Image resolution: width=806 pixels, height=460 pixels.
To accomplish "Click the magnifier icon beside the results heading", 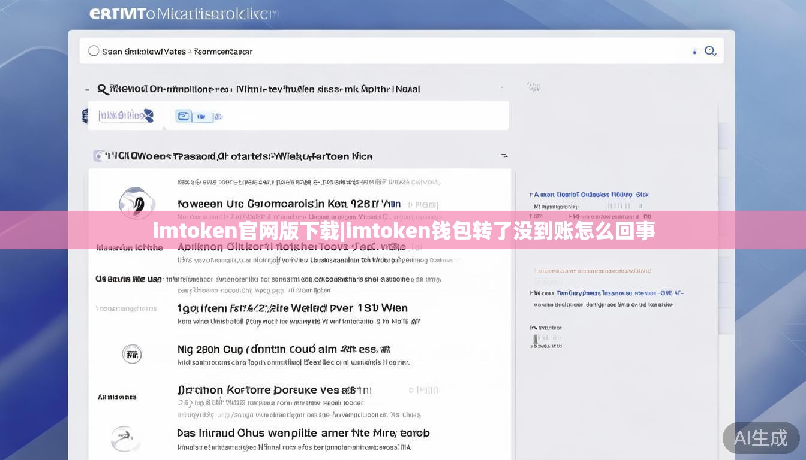I will click(103, 89).
